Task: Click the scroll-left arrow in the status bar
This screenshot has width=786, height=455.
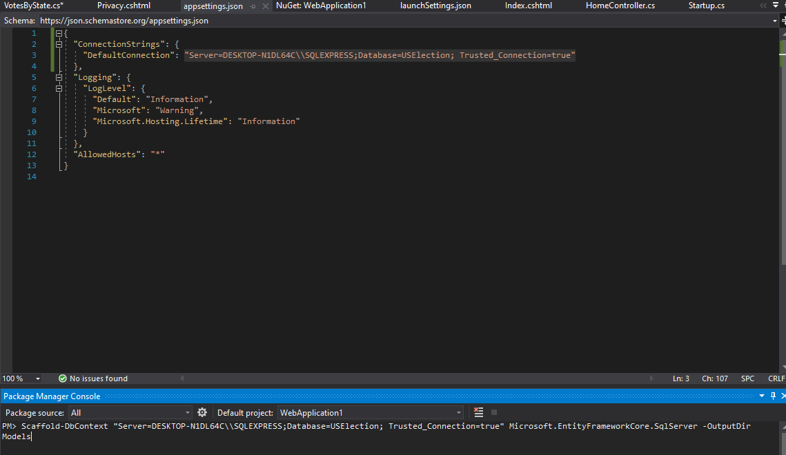Action: point(181,378)
